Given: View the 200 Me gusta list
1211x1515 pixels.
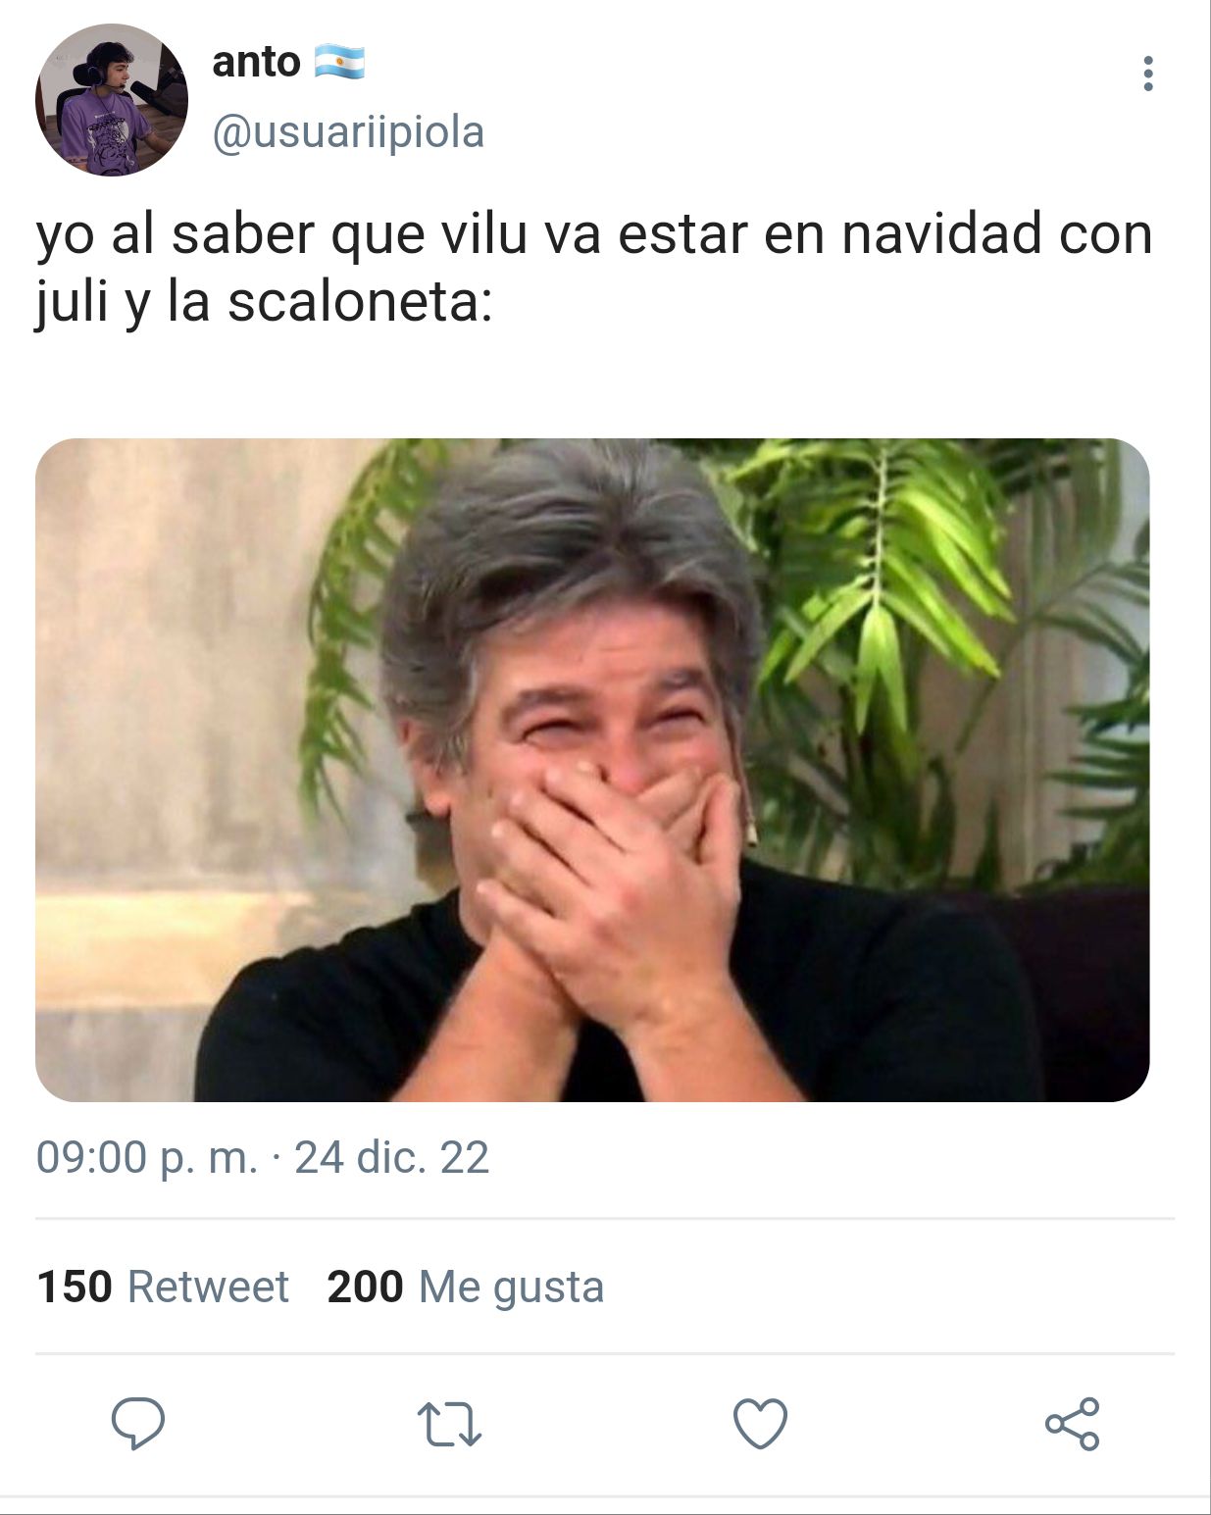Looking at the screenshot, I should point(466,1287).
